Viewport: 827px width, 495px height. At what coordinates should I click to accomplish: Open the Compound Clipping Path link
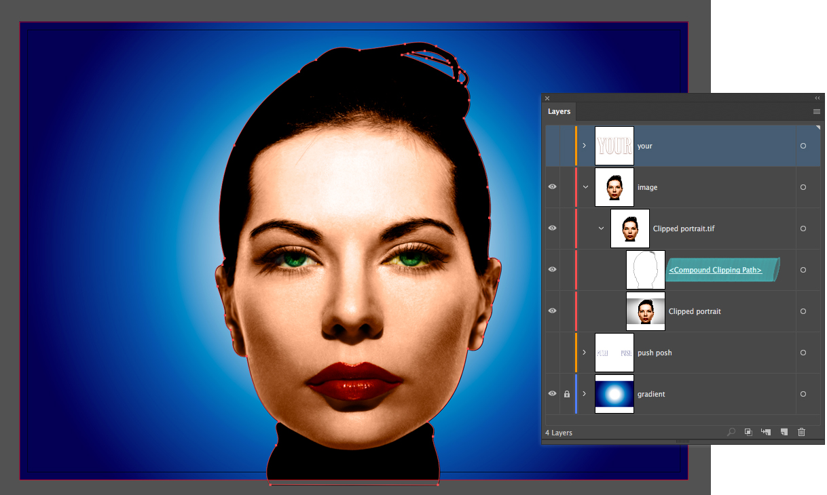[x=715, y=270]
